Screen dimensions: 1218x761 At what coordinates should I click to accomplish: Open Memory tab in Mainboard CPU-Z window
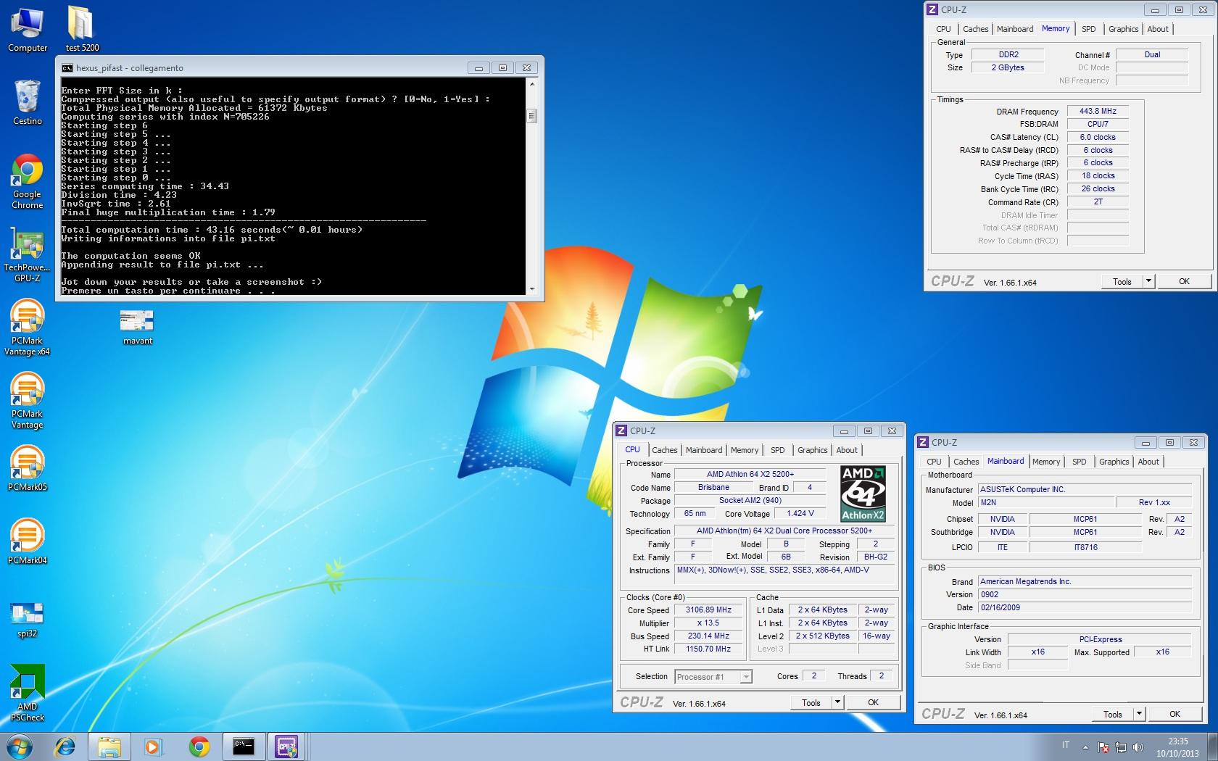(1046, 462)
